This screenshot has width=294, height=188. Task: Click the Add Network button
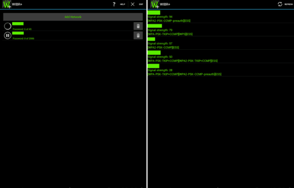click(x=73, y=17)
